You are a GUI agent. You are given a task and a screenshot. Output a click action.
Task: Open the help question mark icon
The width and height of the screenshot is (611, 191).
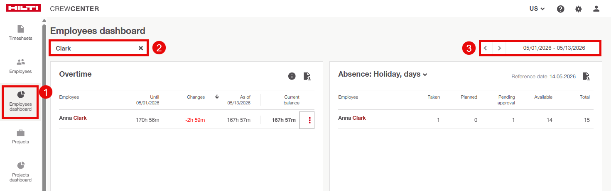click(x=561, y=9)
